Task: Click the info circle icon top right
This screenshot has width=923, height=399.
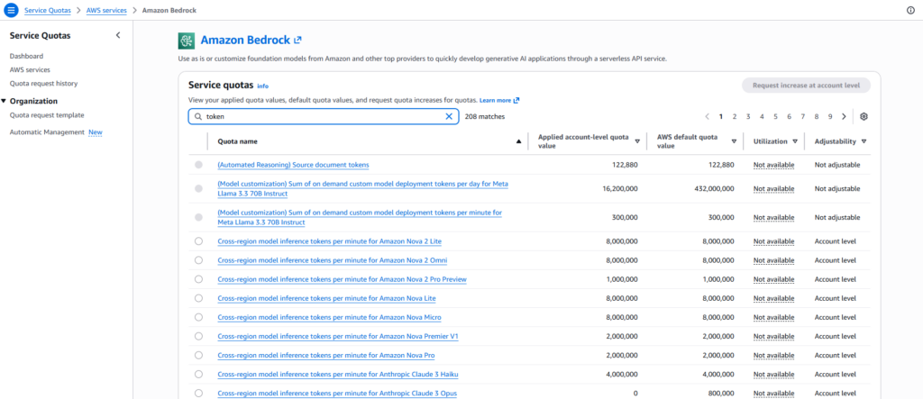Action: pos(909,10)
